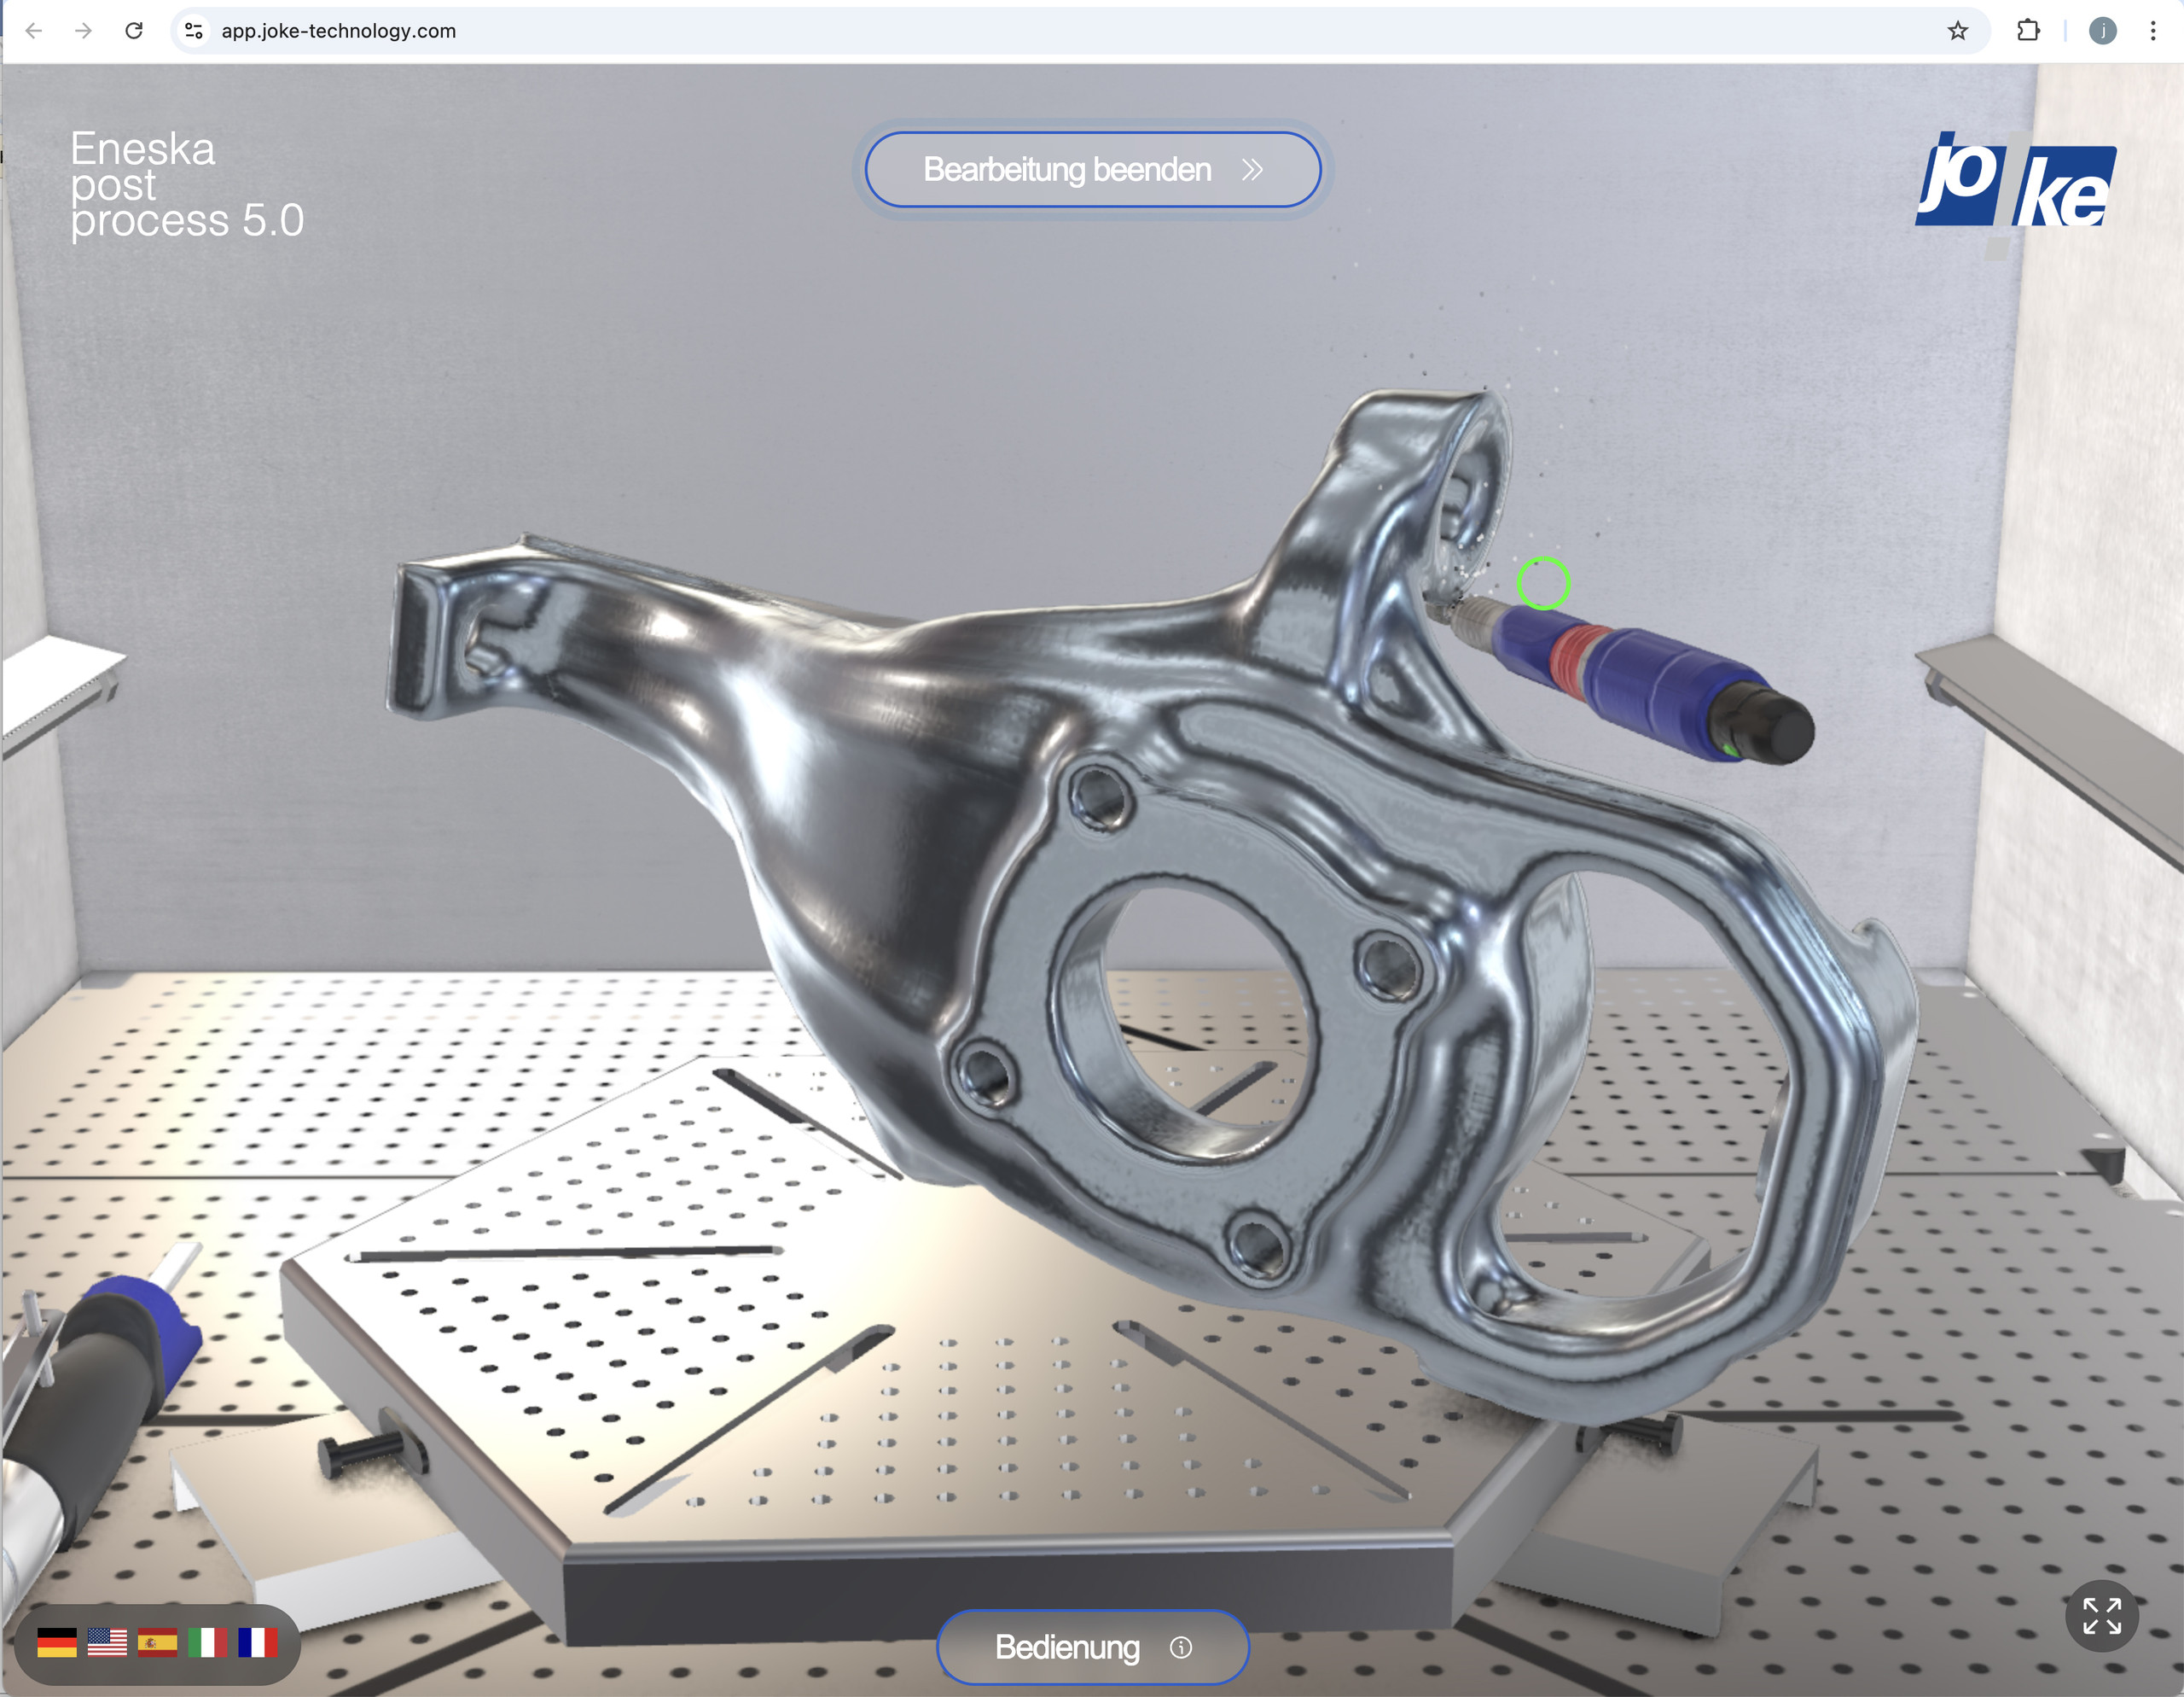Image resolution: width=2184 pixels, height=1697 pixels.
Task: Enter fullscreen mode via expand arrows icon
Action: pyautogui.click(x=2103, y=1618)
